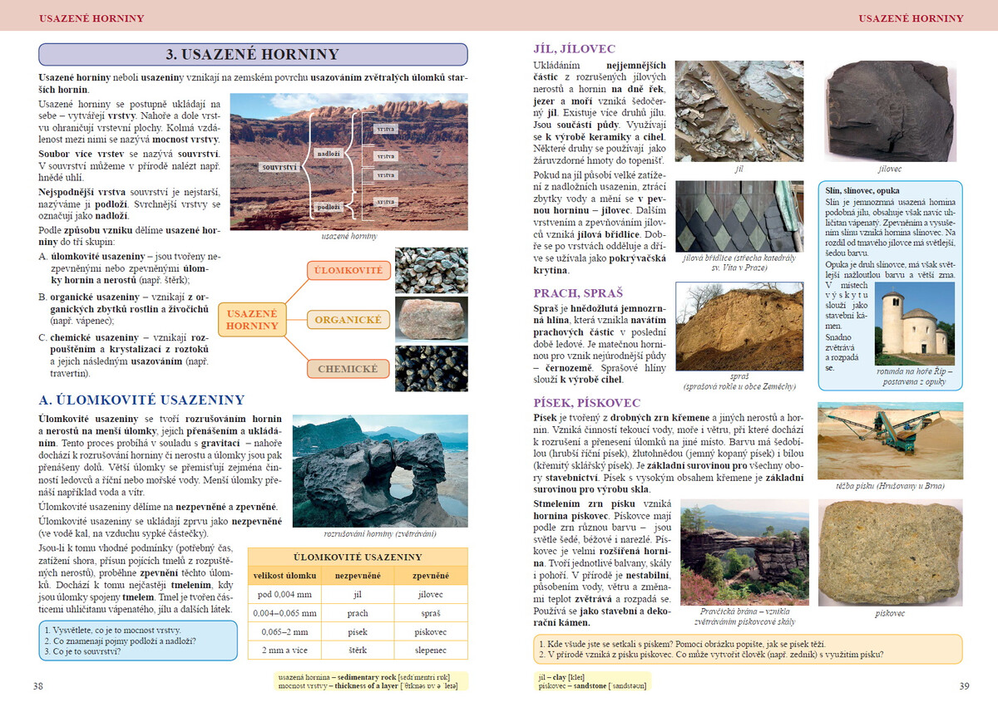Select the 'ORGANICKÉ' diagram box
Screen dimensions: 998x707
pos(347,320)
